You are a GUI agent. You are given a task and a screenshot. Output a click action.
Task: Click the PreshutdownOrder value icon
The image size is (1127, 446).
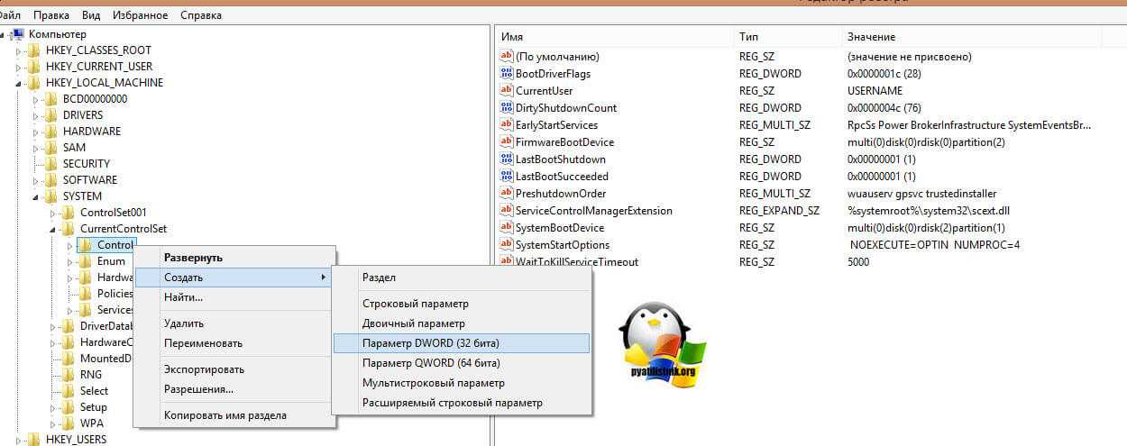click(506, 194)
